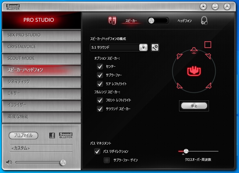Click the speaker pair icon
Screen dimensions: 239x173
coord(112,21)
